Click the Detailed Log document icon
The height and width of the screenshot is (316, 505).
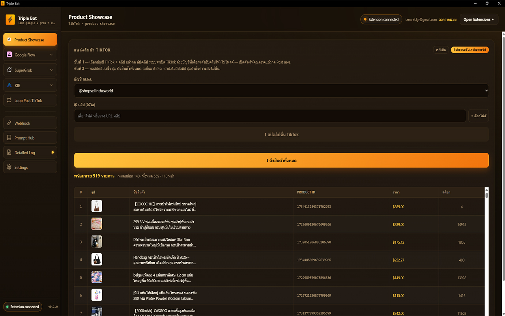click(9, 152)
